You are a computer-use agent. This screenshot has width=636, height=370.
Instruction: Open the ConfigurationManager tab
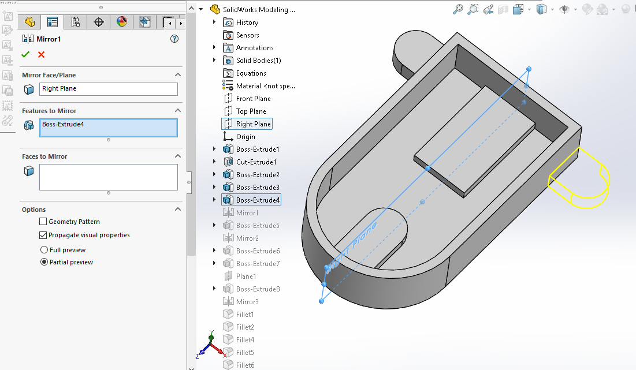point(76,22)
